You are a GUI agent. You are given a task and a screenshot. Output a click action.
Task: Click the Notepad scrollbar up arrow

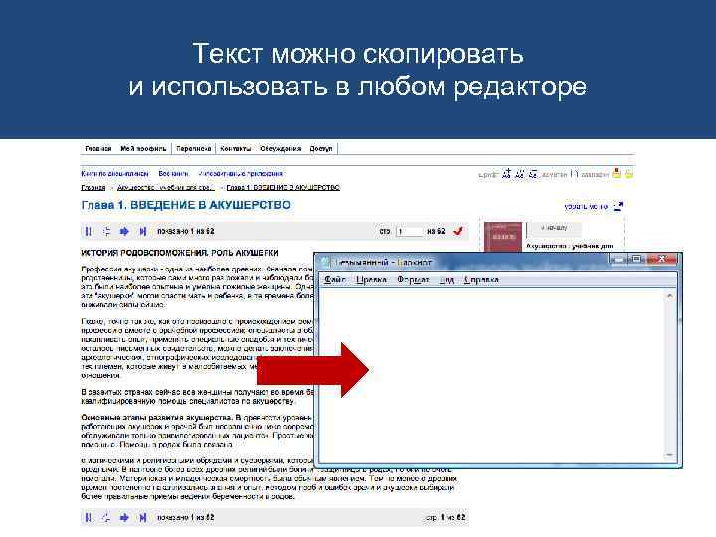point(669,296)
